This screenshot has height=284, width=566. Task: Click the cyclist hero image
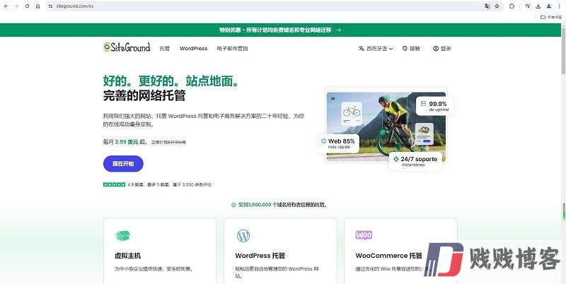click(386, 126)
